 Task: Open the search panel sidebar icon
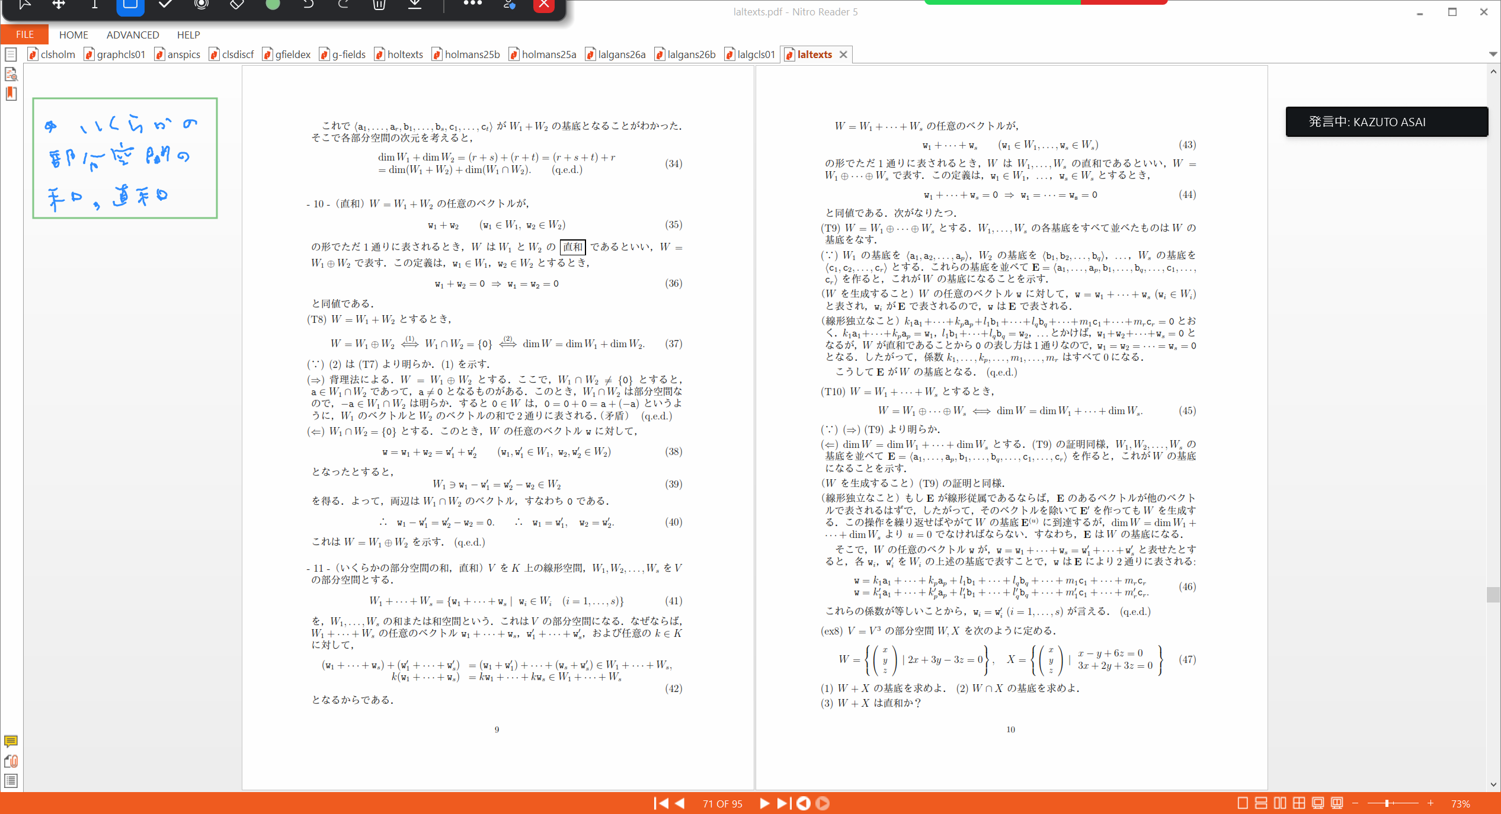[11, 74]
